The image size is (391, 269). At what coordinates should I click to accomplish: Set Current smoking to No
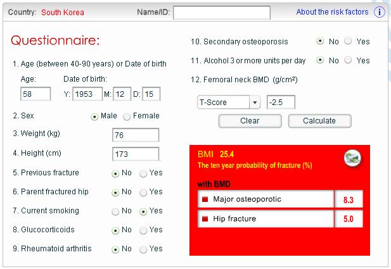[x=115, y=211]
